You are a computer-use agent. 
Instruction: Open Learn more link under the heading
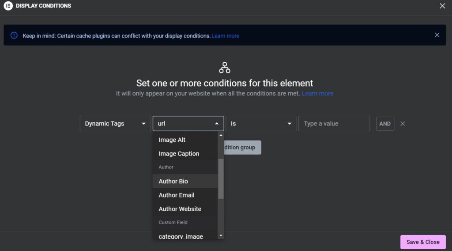coord(317,94)
